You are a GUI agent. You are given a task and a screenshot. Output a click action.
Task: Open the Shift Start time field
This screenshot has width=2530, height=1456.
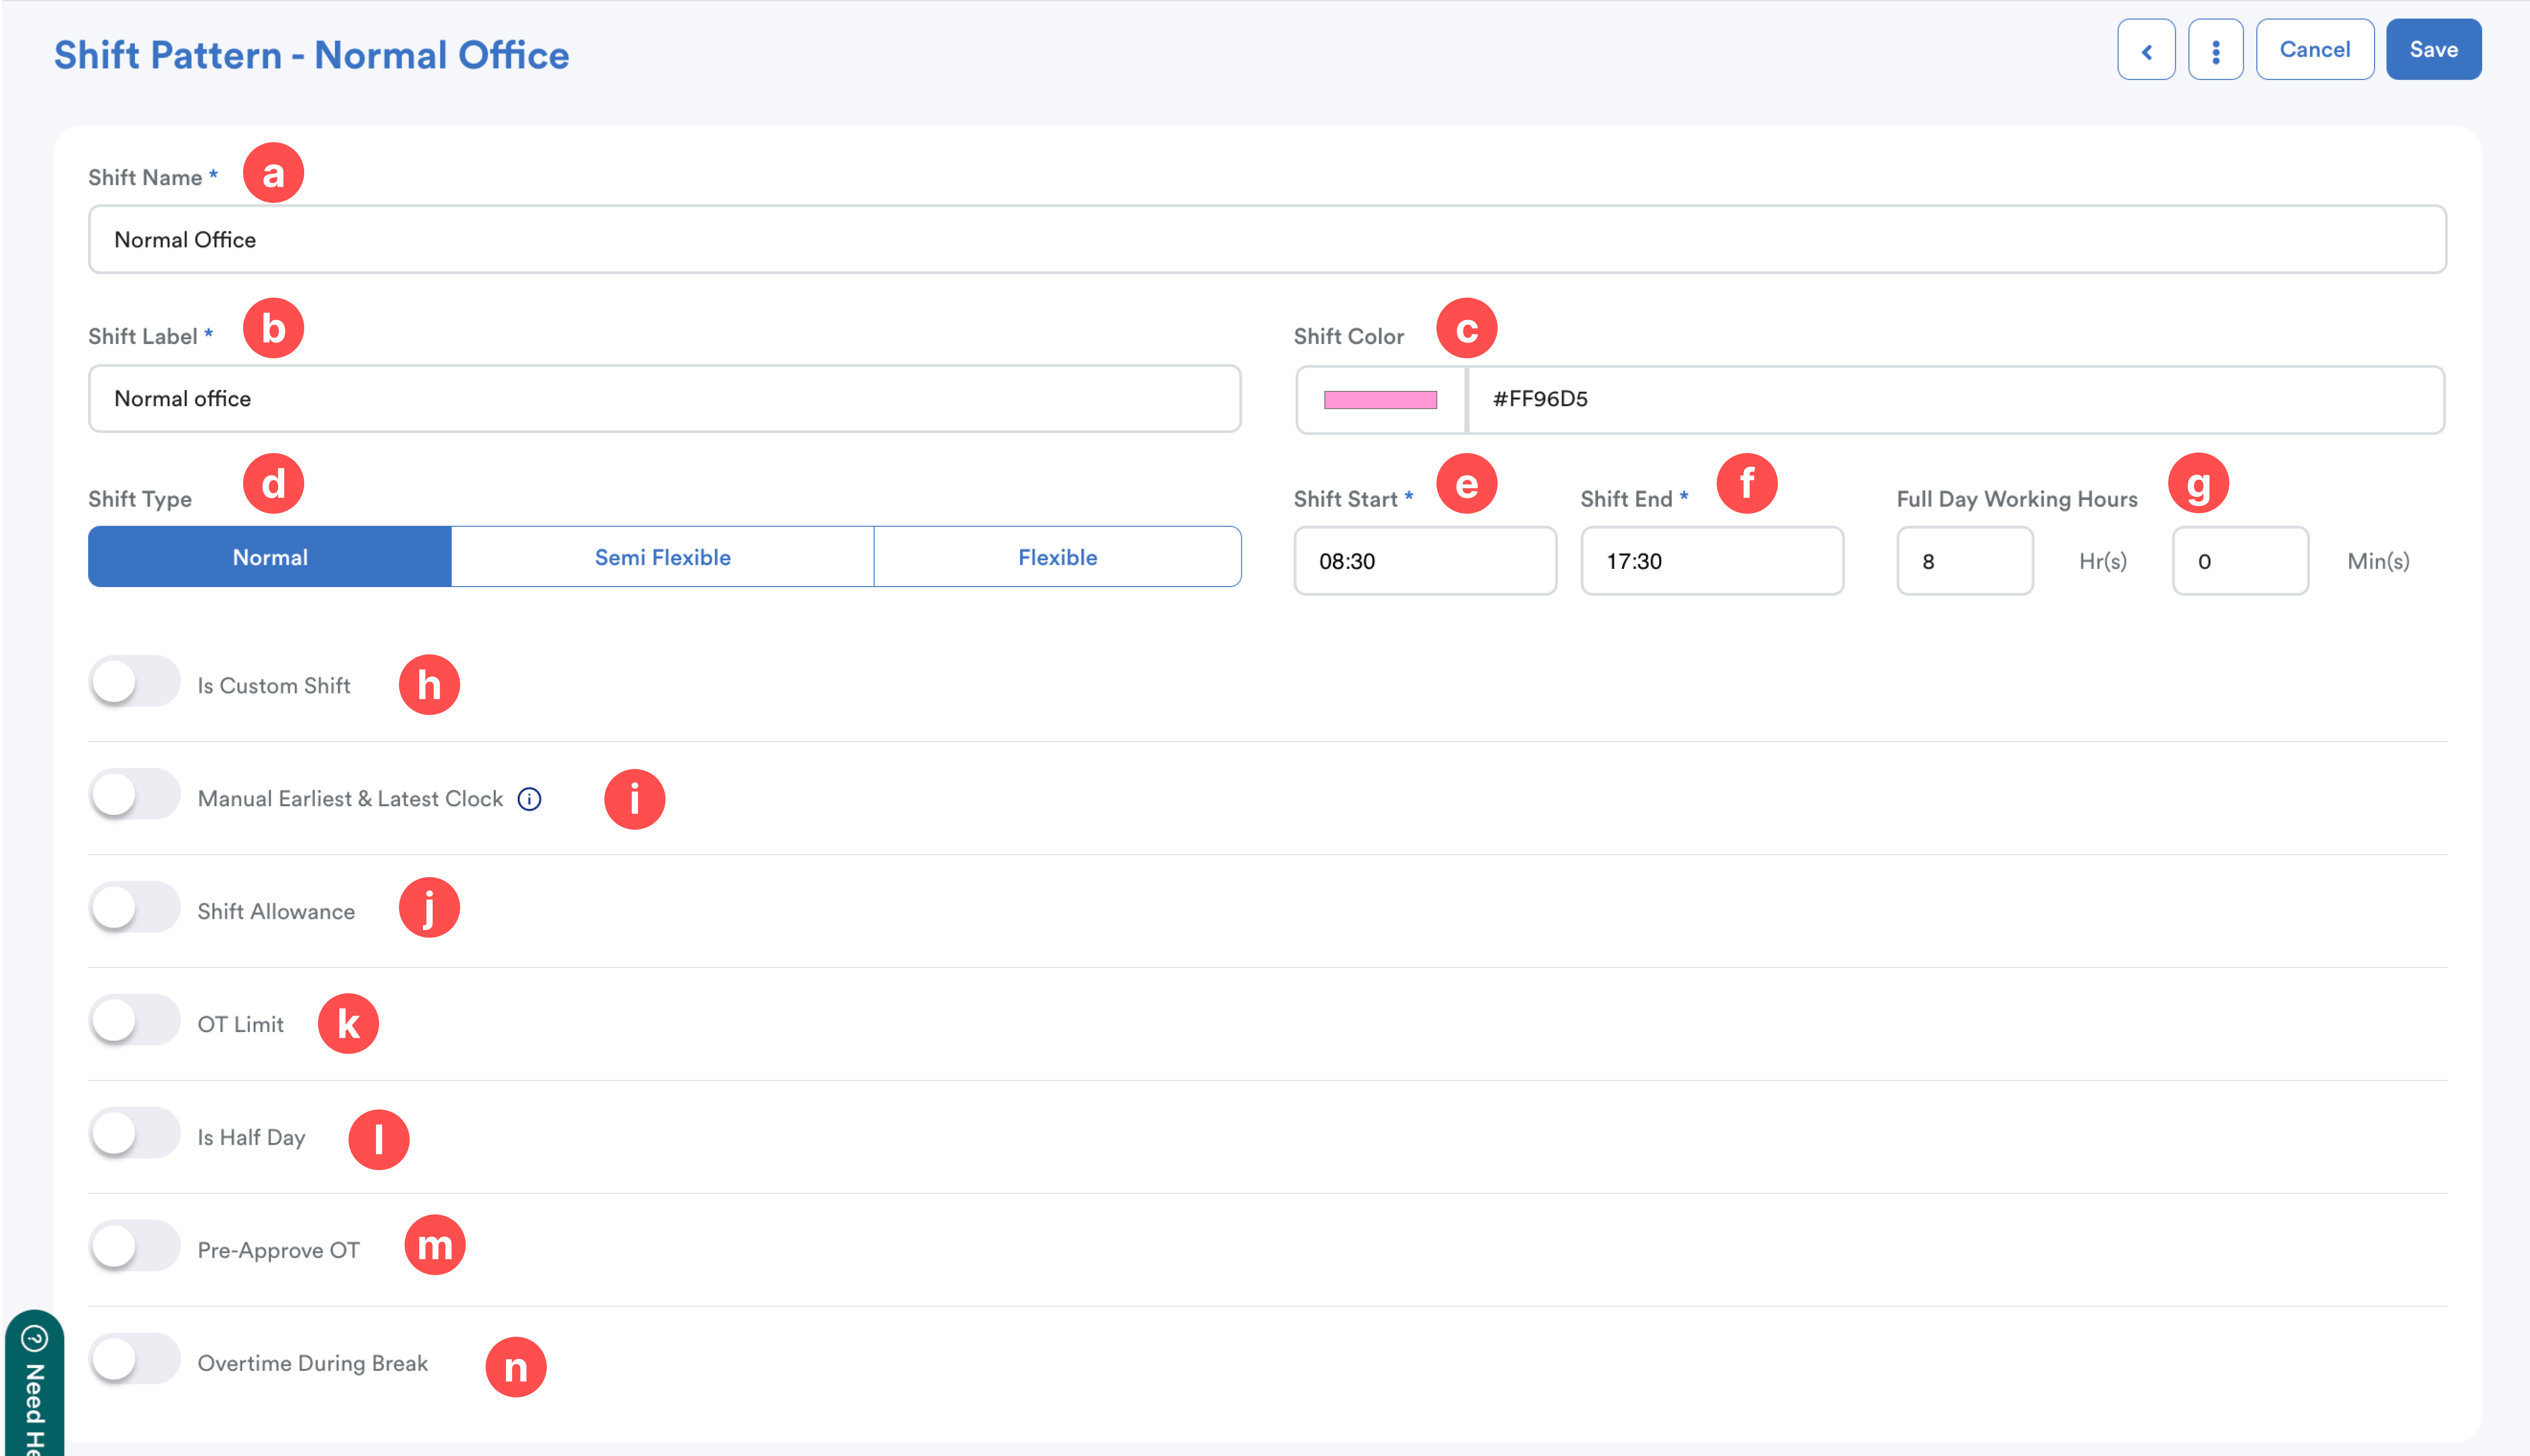click(1423, 561)
